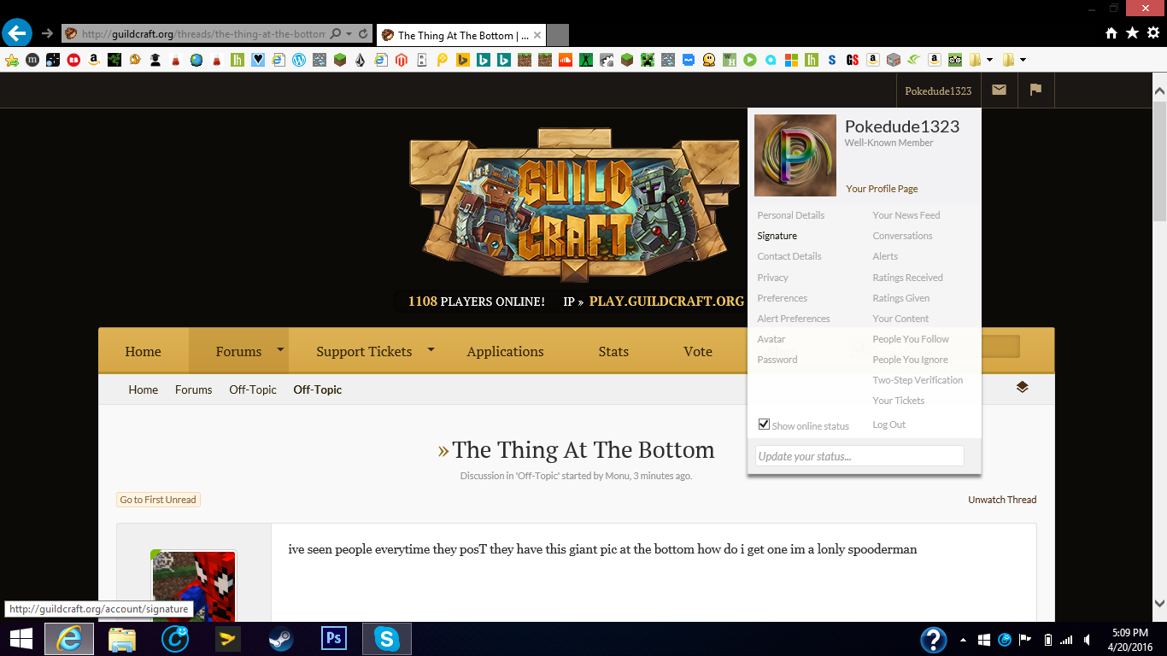Image resolution: width=1167 pixels, height=656 pixels.
Task: Click the Pokedude1323 avatar thumbnail
Action: coord(795,155)
